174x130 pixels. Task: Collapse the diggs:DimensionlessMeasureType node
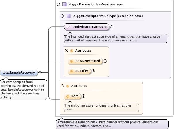[x=58, y=4]
